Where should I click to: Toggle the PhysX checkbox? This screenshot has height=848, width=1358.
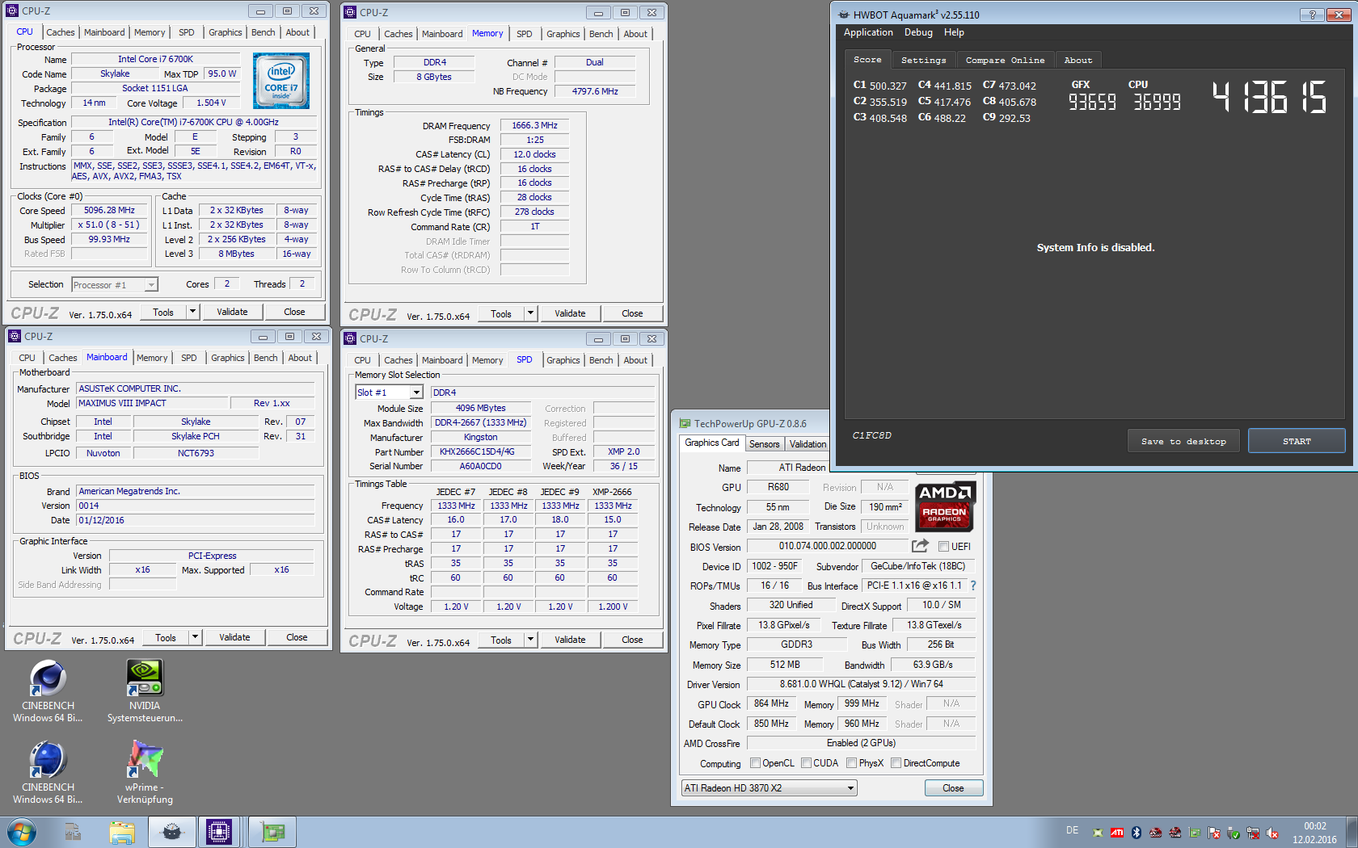[851, 763]
